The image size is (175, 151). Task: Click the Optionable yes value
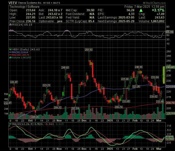tap(60, 21)
